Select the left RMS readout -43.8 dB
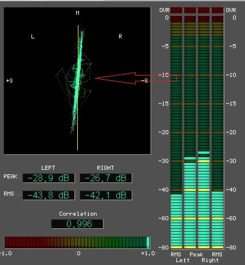 [49, 195]
